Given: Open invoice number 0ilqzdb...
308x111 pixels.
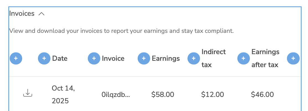Looking at the screenshot, I should (x=116, y=95).
